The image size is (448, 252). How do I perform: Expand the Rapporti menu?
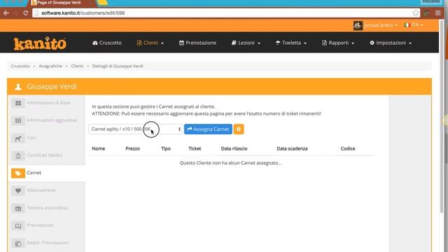click(x=338, y=43)
